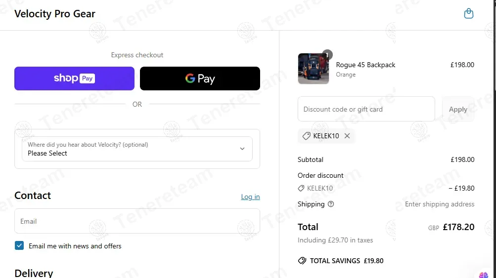The height and width of the screenshot is (278, 496).
Task: Click the Log in link
Action: pos(250,197)
